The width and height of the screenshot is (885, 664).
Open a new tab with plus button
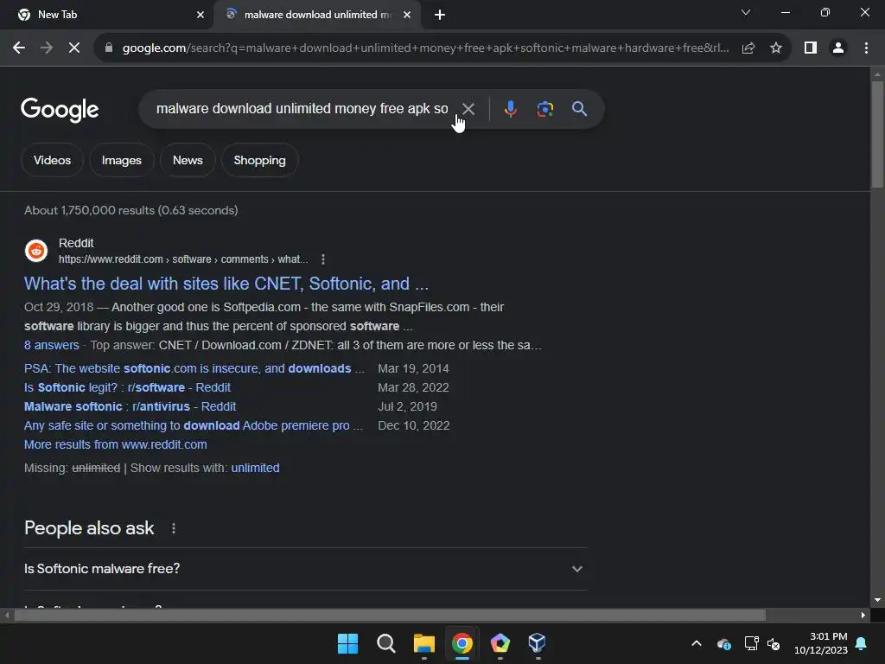click(440, 15)
